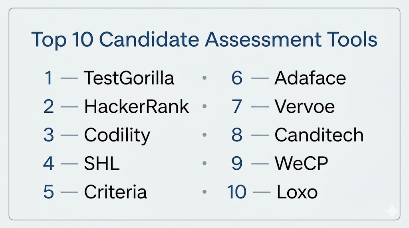409x228 pixels.
Task: Click on Codility
Action: point(117,135)
